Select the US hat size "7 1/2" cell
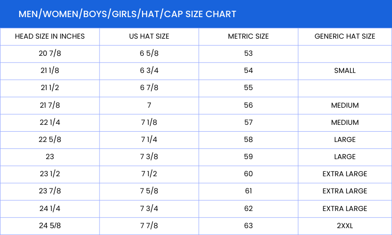Viewport: 392px width, 235px height. (149, 174)
